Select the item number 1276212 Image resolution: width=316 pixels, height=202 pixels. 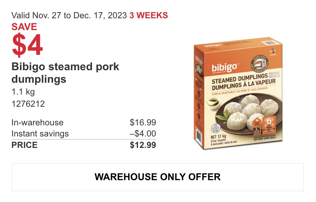[x=28, y=104]
